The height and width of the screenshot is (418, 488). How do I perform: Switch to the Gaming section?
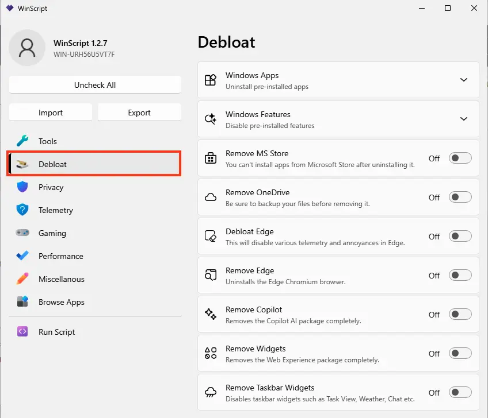pyautogui.click(x=94, y=233)
